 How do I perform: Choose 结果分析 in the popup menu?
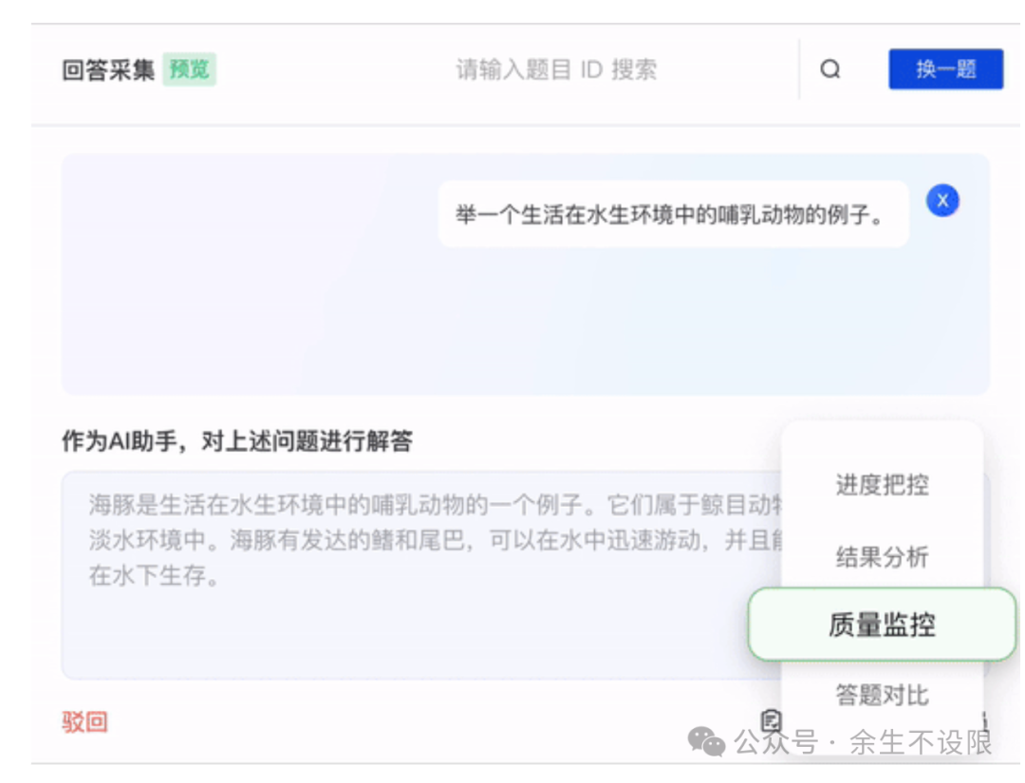pyautogui.click(x=882, y=556)
